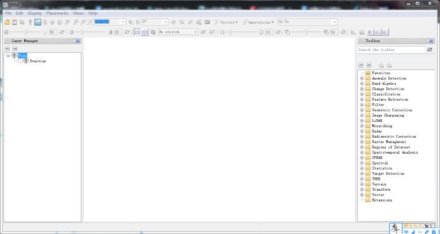The image size is (440, 234).
Task: Open the Help menu
Action: point(93,13)
